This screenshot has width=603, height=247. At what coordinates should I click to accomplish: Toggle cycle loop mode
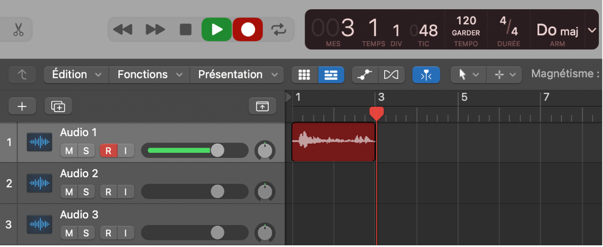(x=278, y=30)
